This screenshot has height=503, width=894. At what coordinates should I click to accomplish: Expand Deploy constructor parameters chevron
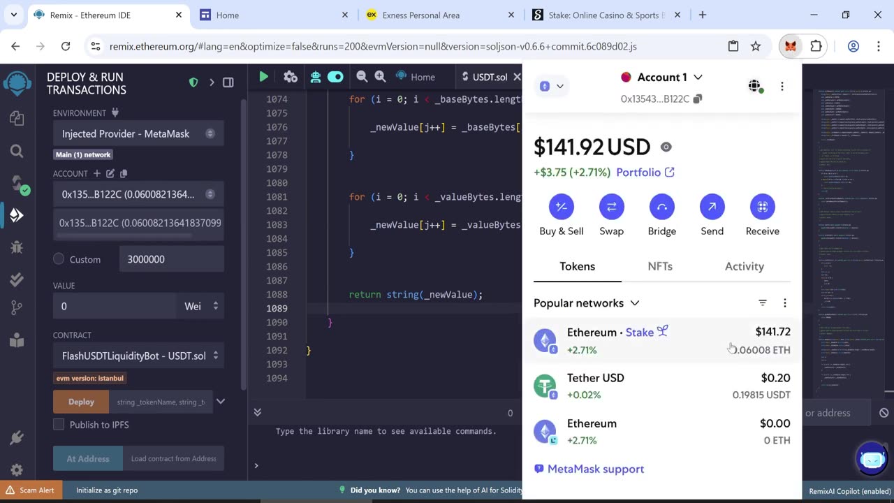220,402
